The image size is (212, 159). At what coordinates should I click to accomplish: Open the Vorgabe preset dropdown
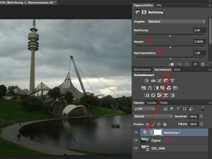[x=176, y=22]
